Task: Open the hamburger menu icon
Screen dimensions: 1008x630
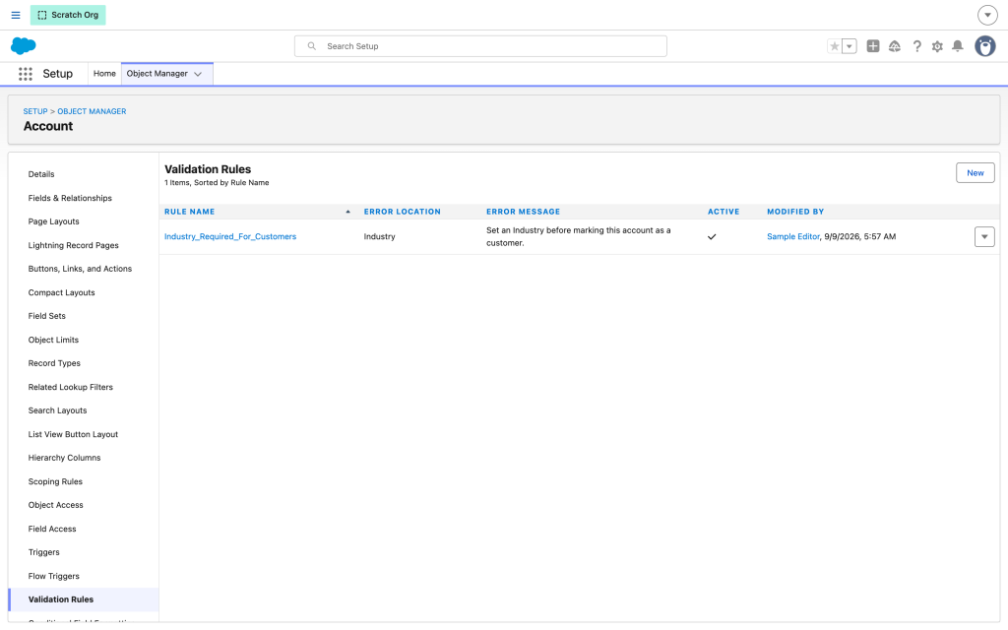Action: click(x=16, y=15)
